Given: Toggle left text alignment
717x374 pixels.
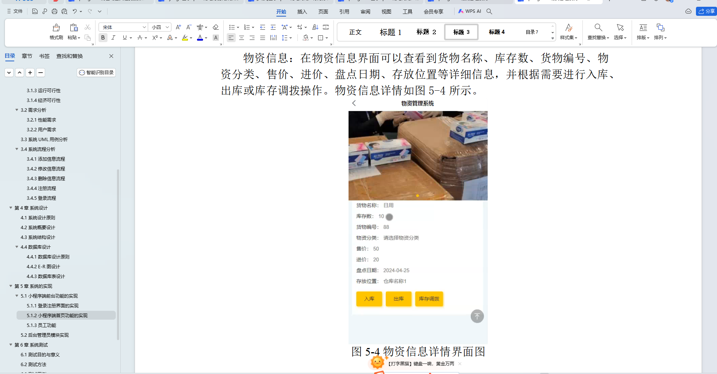Looking at the screenshot, I should click(231, 38).
